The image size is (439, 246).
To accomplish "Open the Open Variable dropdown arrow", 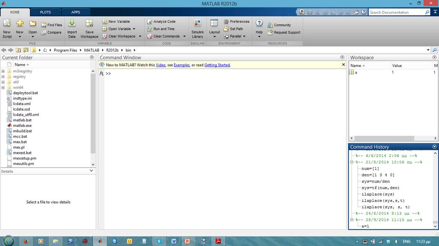I will pyautogui.click(x=134, y=29).
